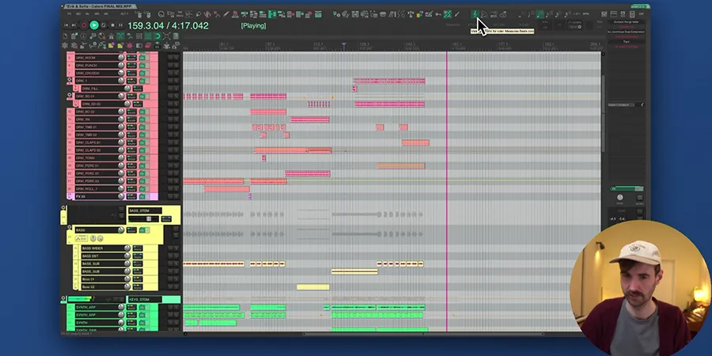Click the eye icon in lower toolbar

coord(157,45)
